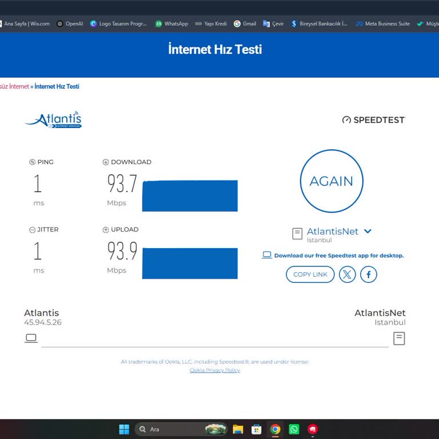Click the 93.7 download value

click(122, 183)
